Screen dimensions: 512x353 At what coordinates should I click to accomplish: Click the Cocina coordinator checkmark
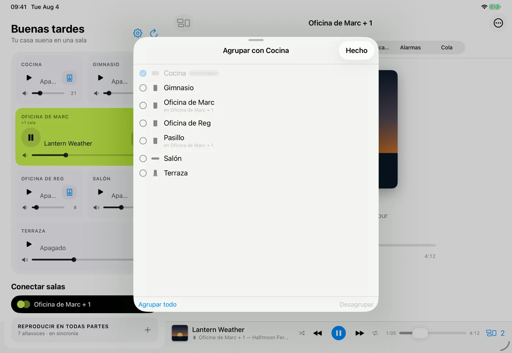pyautogui.click(x=143, y=73)
